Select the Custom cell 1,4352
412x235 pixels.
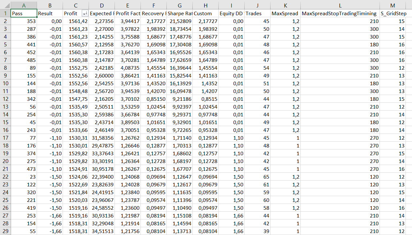pyautogui.click(x=205, y=83)
